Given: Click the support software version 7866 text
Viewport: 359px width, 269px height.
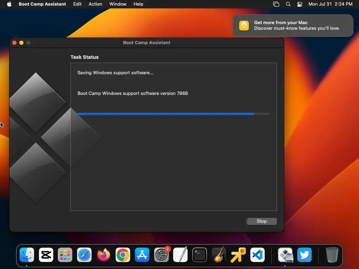Looking at the screenshot, I should (x=133, y=93).
